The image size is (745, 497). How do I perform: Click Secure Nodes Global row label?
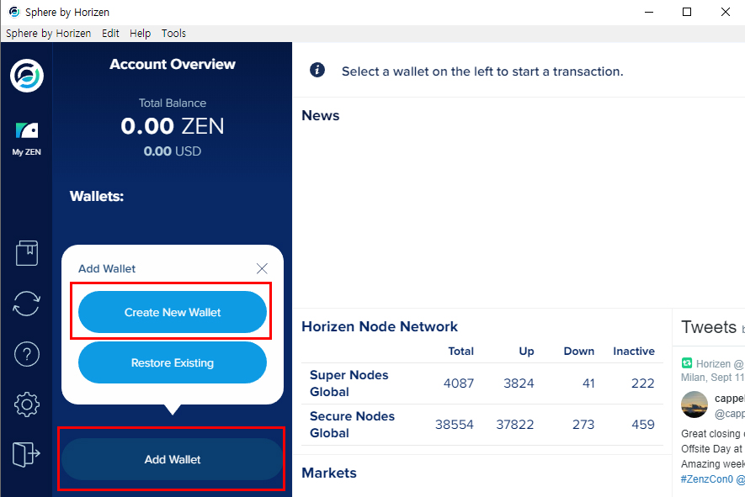[352, 425]
